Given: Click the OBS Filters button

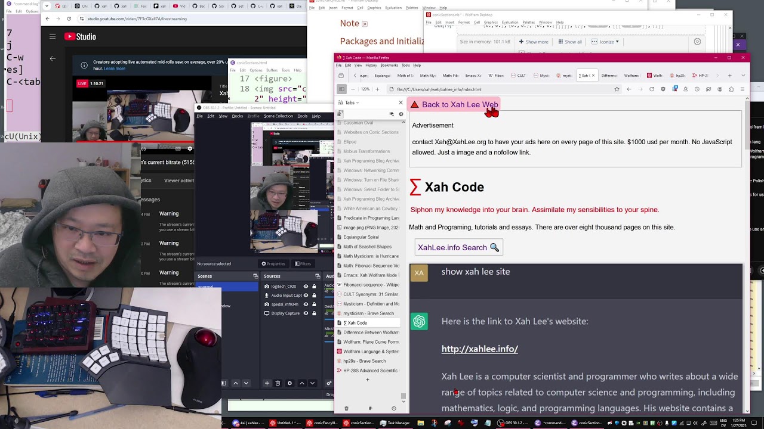Looking at the screenshot, I should (x=303, y=263).
